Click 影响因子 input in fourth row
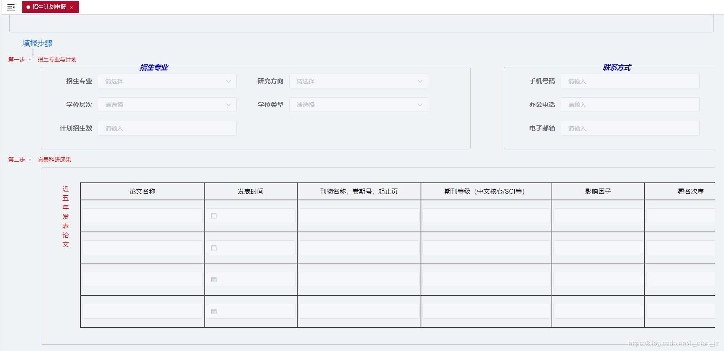This screenshot has width=724, height=351. pos(598,311)
